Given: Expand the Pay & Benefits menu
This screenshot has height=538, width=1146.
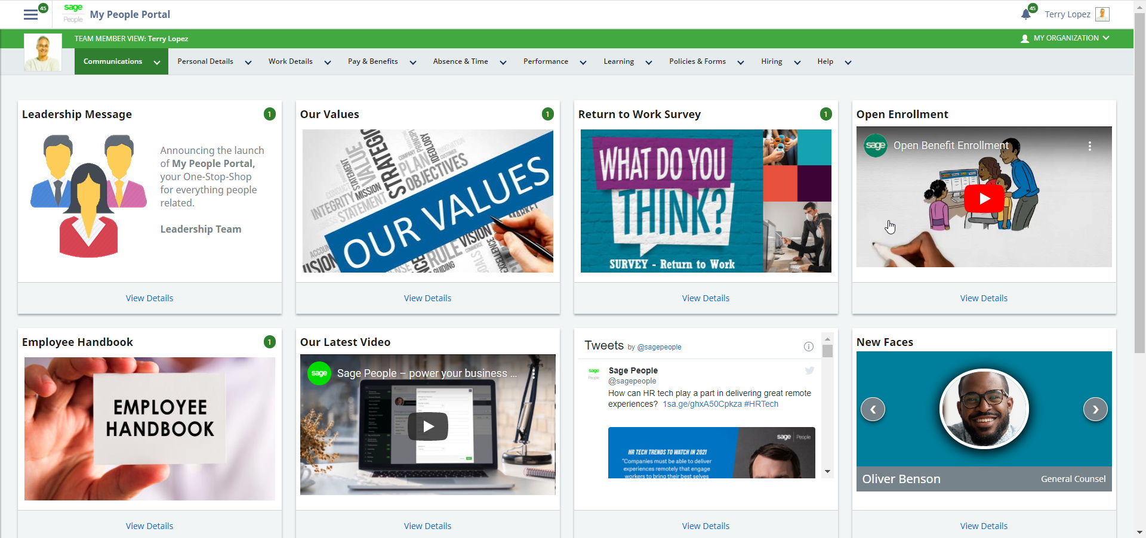Looking at the screenshot, I should pyautogui.click(x=372, y=61).
